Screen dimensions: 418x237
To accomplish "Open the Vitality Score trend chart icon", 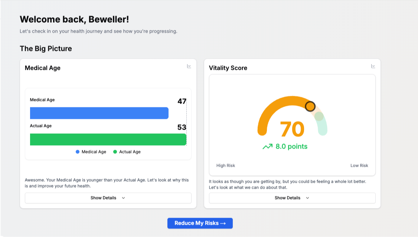I will pyautogui.click(x=373, y=66).
